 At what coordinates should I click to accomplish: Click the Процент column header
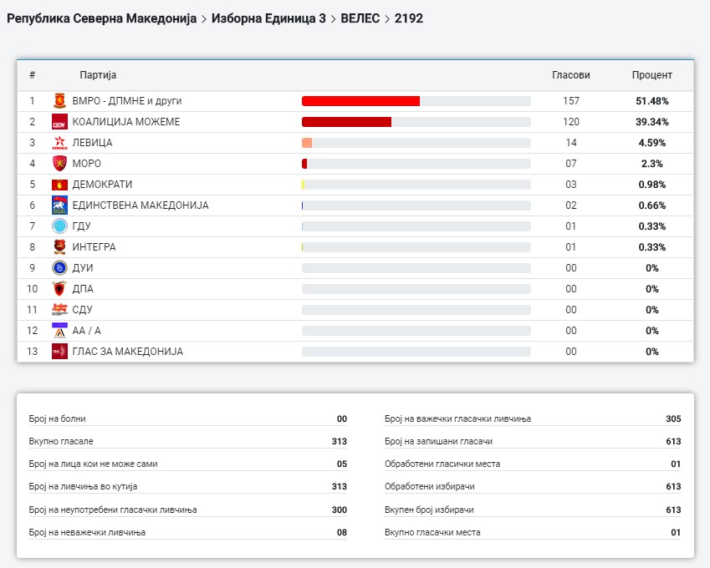(x=651, y=75)
